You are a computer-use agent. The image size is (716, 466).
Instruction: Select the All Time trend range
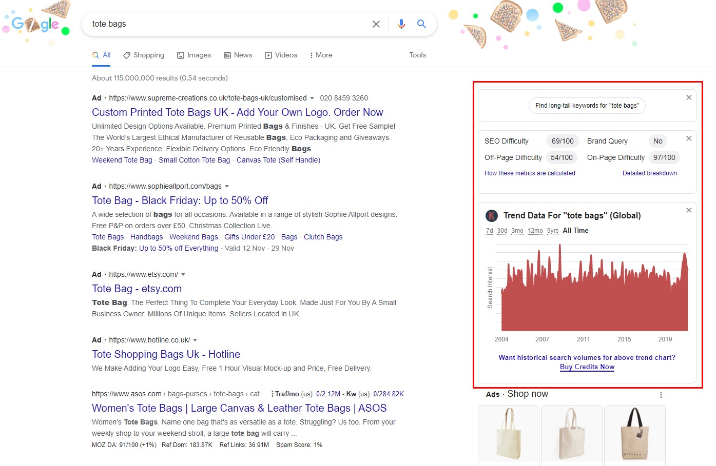tap(575, 231)
